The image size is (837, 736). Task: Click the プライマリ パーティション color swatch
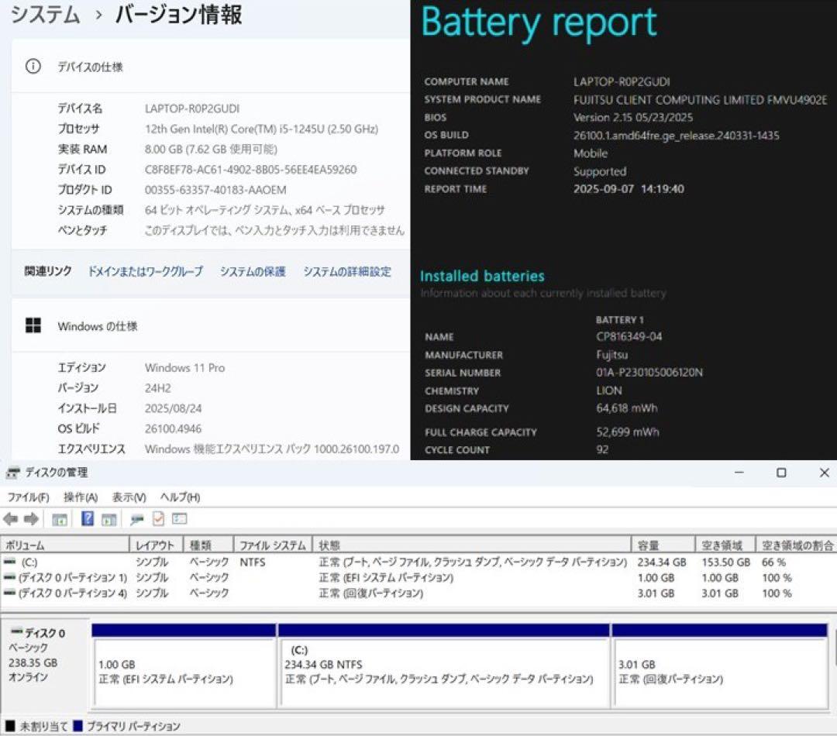click(x=76, y=725)
